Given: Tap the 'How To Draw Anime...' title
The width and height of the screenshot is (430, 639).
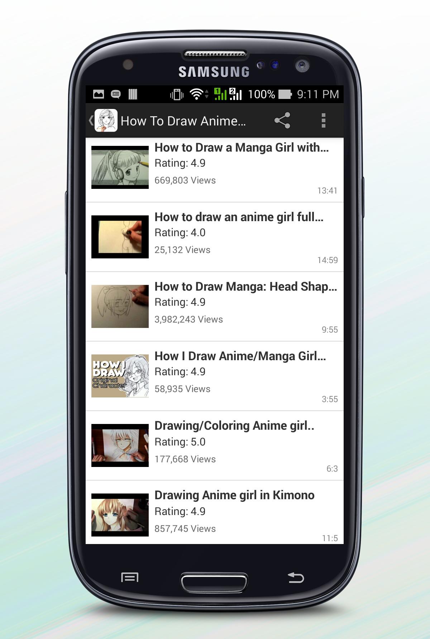Looking at the screenshot, I should [183, 121].
